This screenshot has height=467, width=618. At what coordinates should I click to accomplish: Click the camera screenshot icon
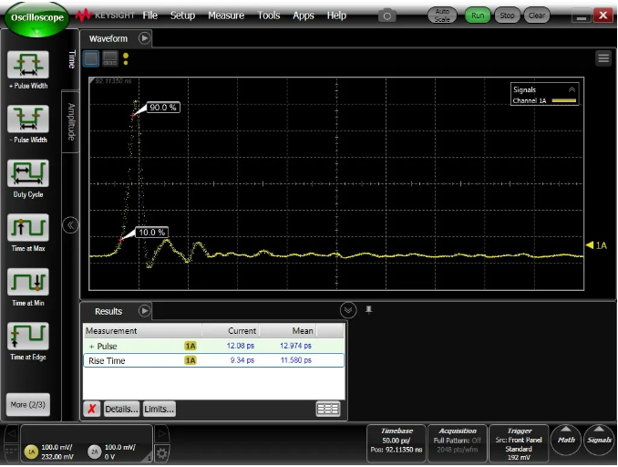click(x=387, y=16)
